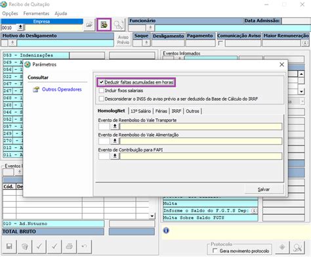Click scroll-down arrow of events table
The image size is (311, 257).
(x=152, y=216)
